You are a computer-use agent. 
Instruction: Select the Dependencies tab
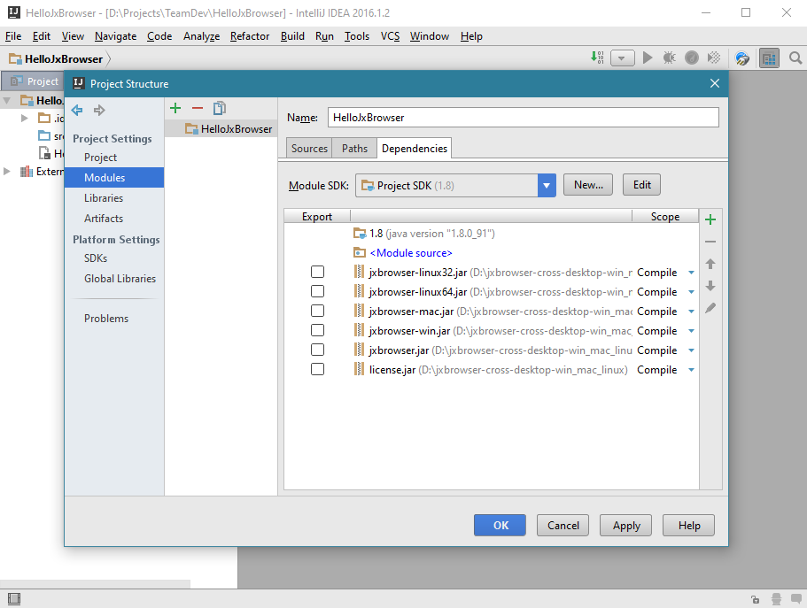[x=415, y=148]
